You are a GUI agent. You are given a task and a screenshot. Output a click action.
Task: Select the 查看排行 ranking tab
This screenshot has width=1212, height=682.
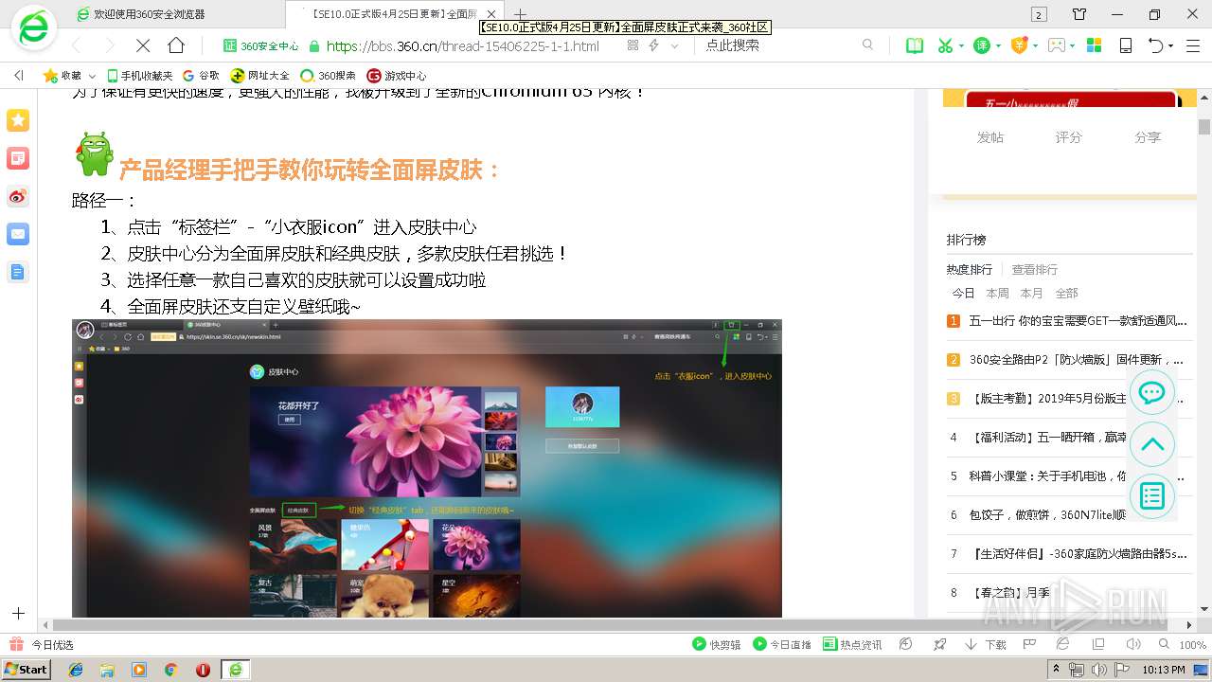pyautogui.click(x=1034, y=270)
